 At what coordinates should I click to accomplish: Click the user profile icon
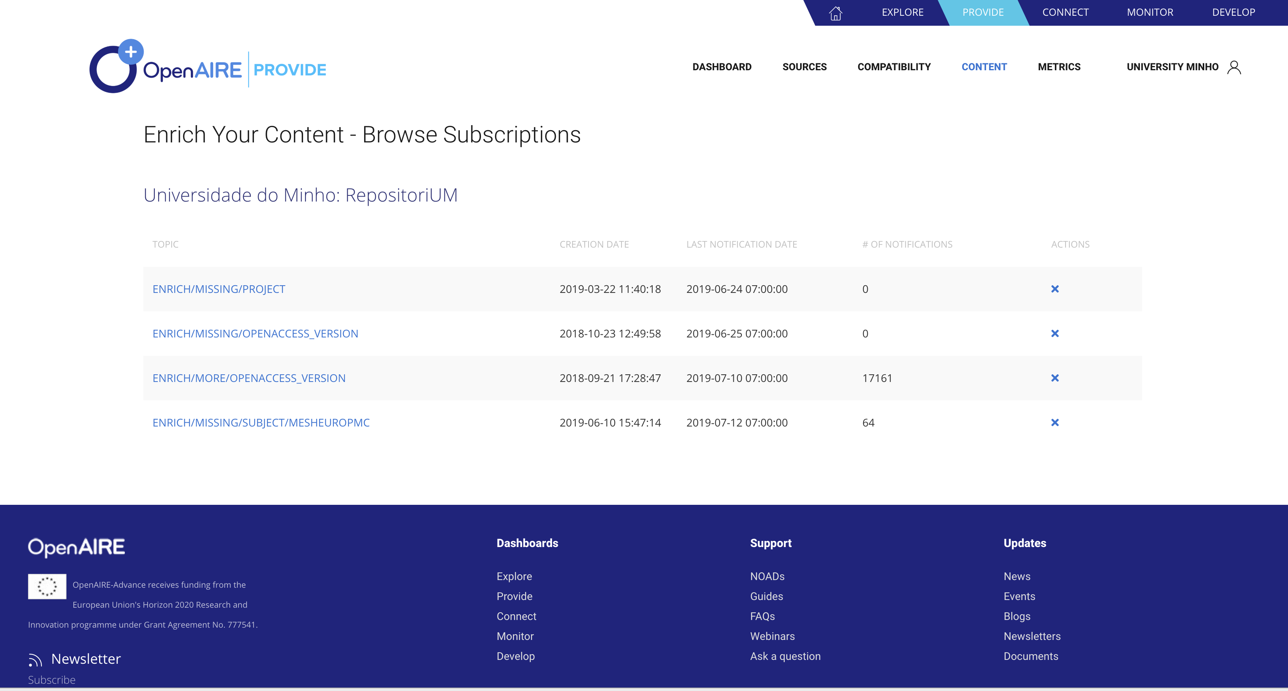[1234, 67]
